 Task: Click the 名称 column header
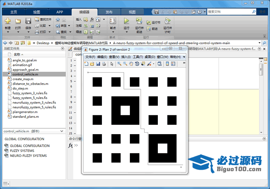pos(17,54)
